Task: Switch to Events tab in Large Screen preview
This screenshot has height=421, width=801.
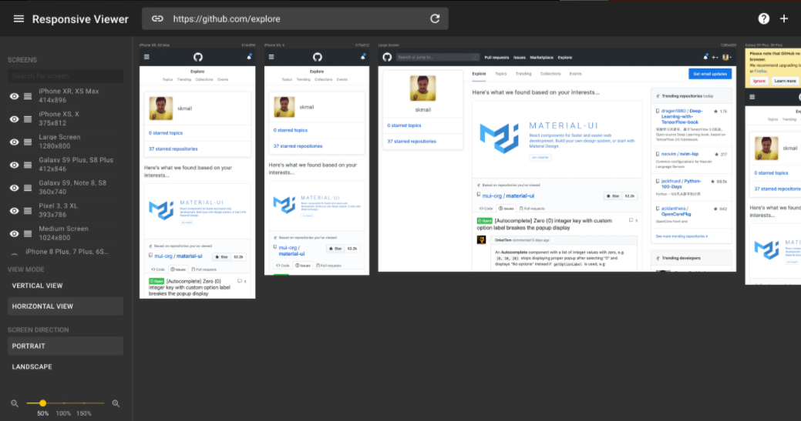Action: pyautogui.click(x=575, y=74)
